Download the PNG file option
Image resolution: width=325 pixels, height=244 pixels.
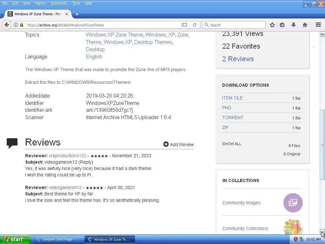point(227,108)
